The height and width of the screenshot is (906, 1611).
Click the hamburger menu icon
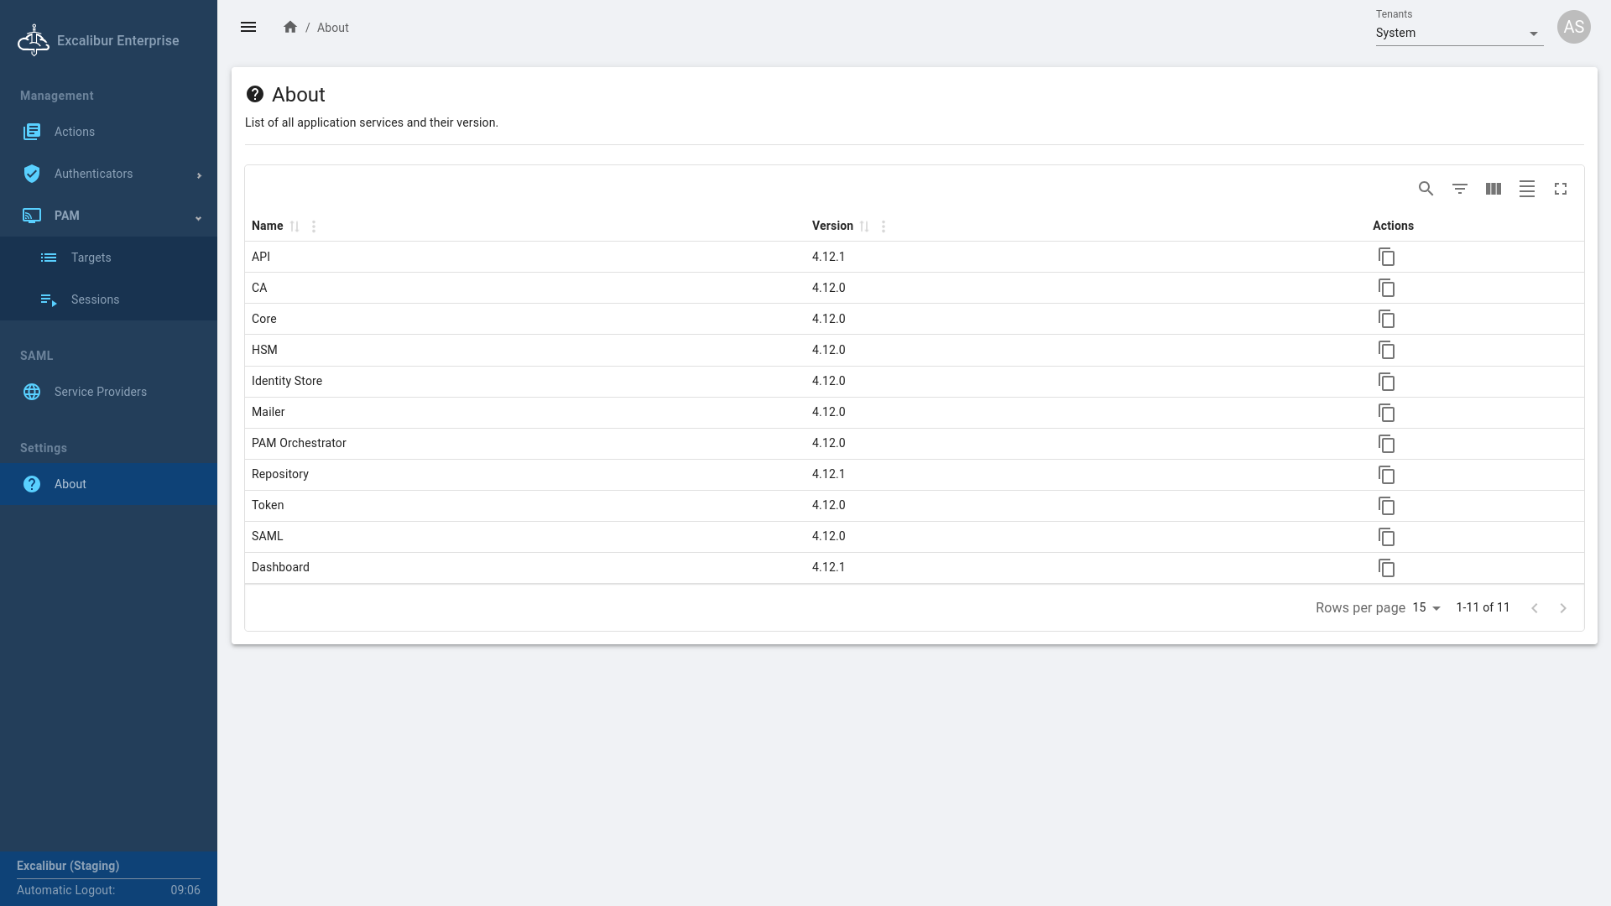pyautogui.click(x=248, y=27)
